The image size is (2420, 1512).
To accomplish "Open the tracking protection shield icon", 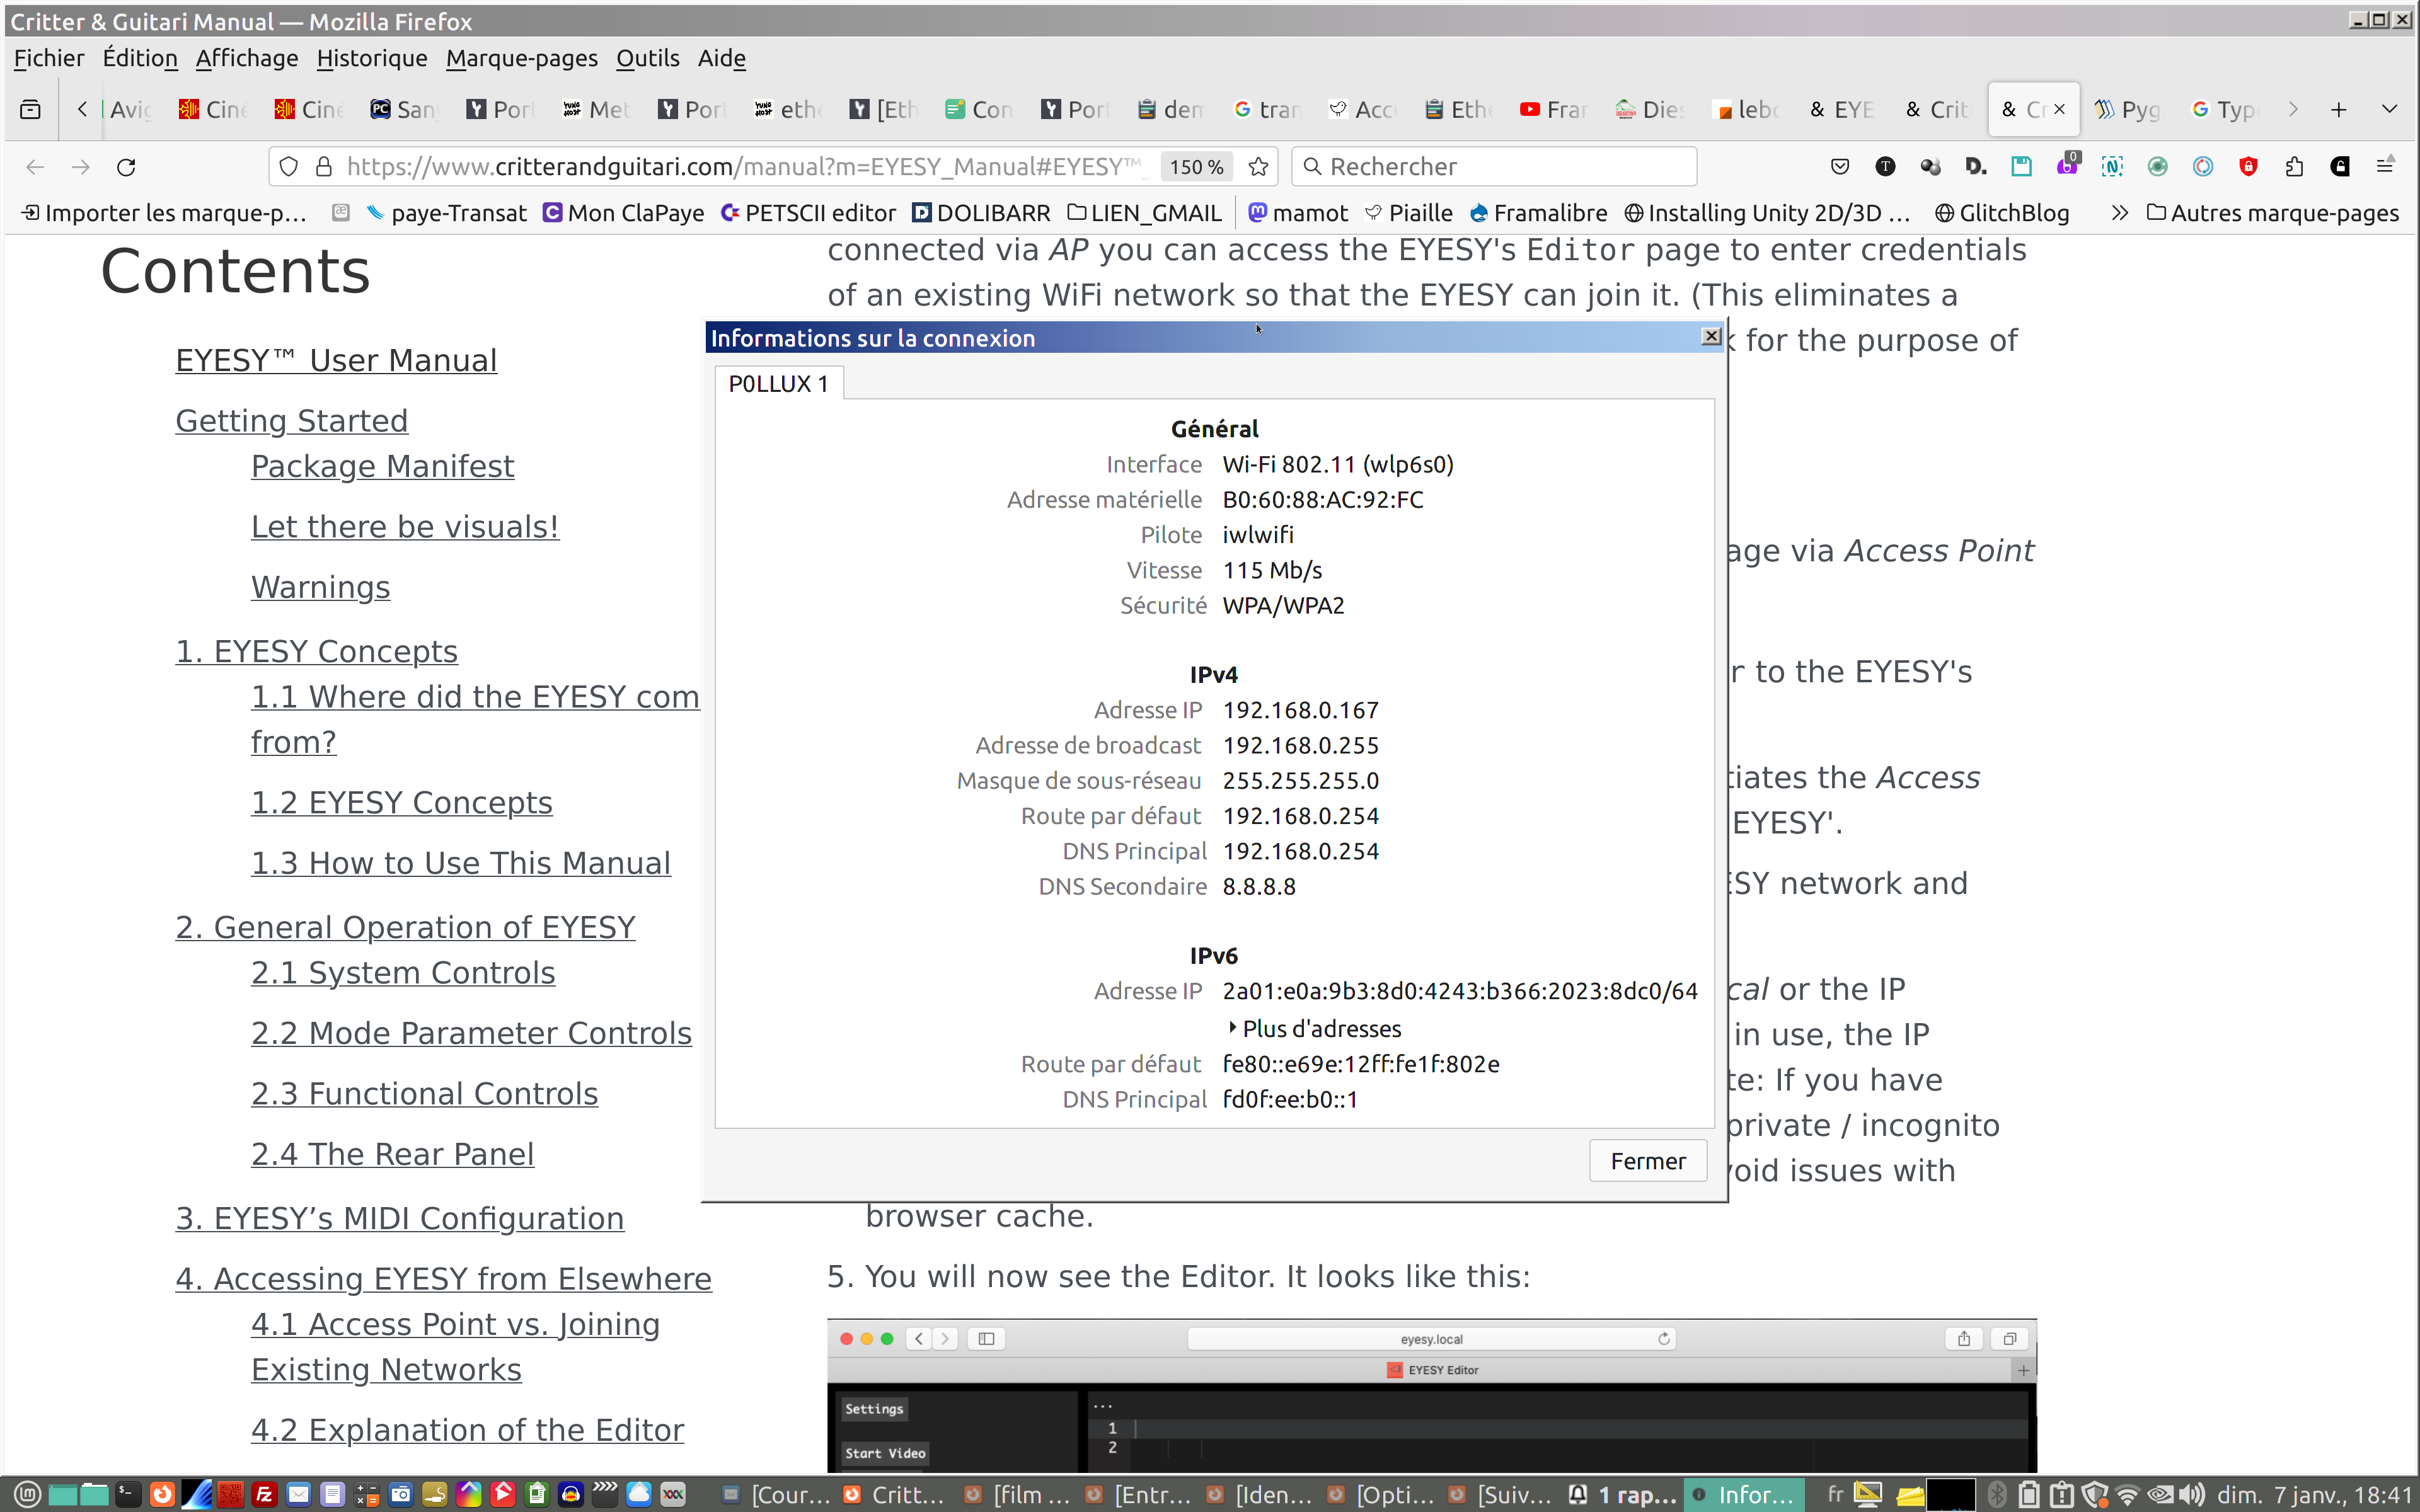I will click(288, 167).
